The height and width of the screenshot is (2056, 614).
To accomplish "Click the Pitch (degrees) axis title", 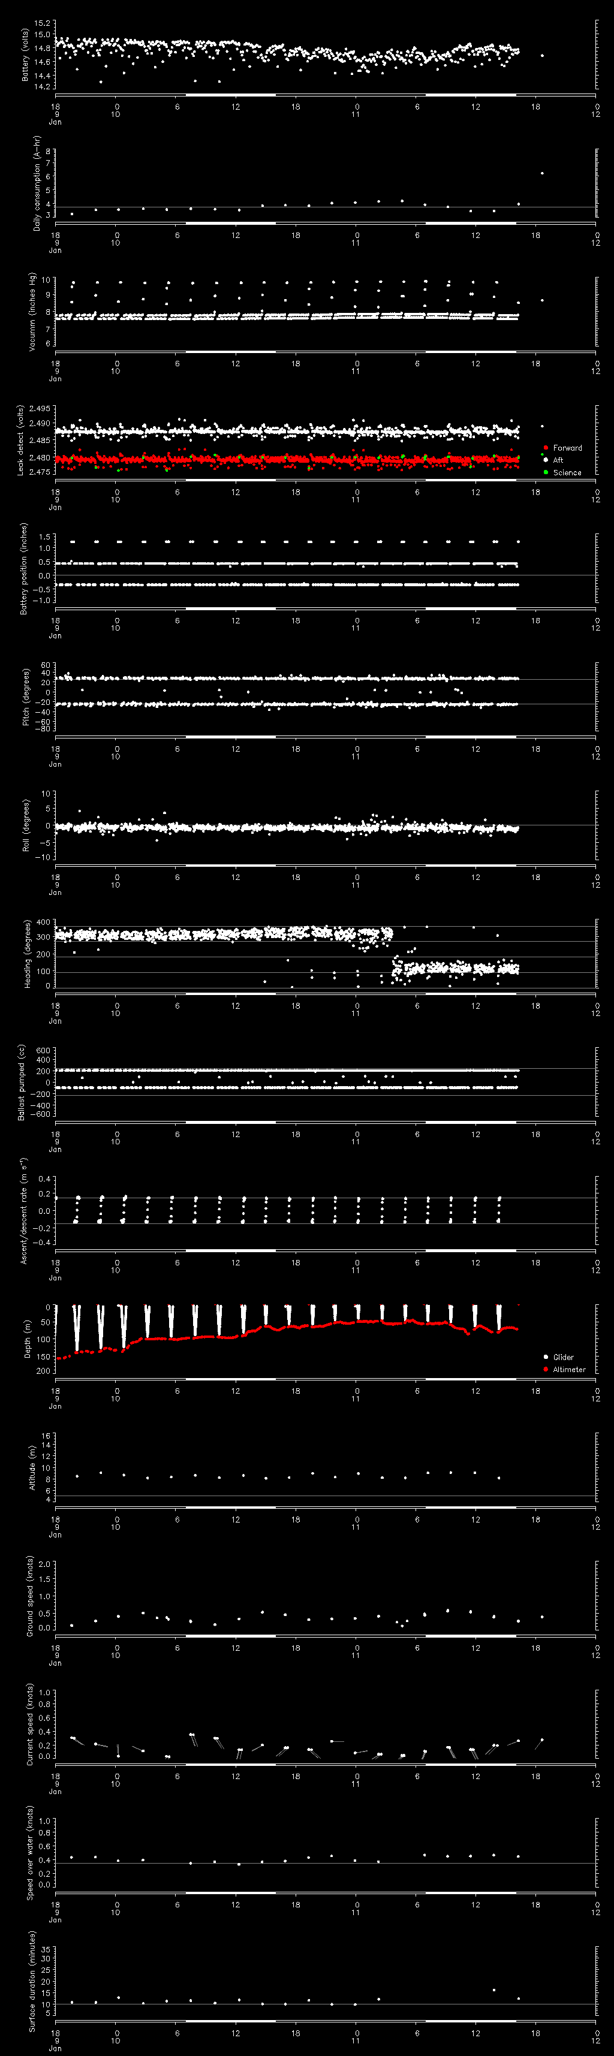I will pos(26,697).
